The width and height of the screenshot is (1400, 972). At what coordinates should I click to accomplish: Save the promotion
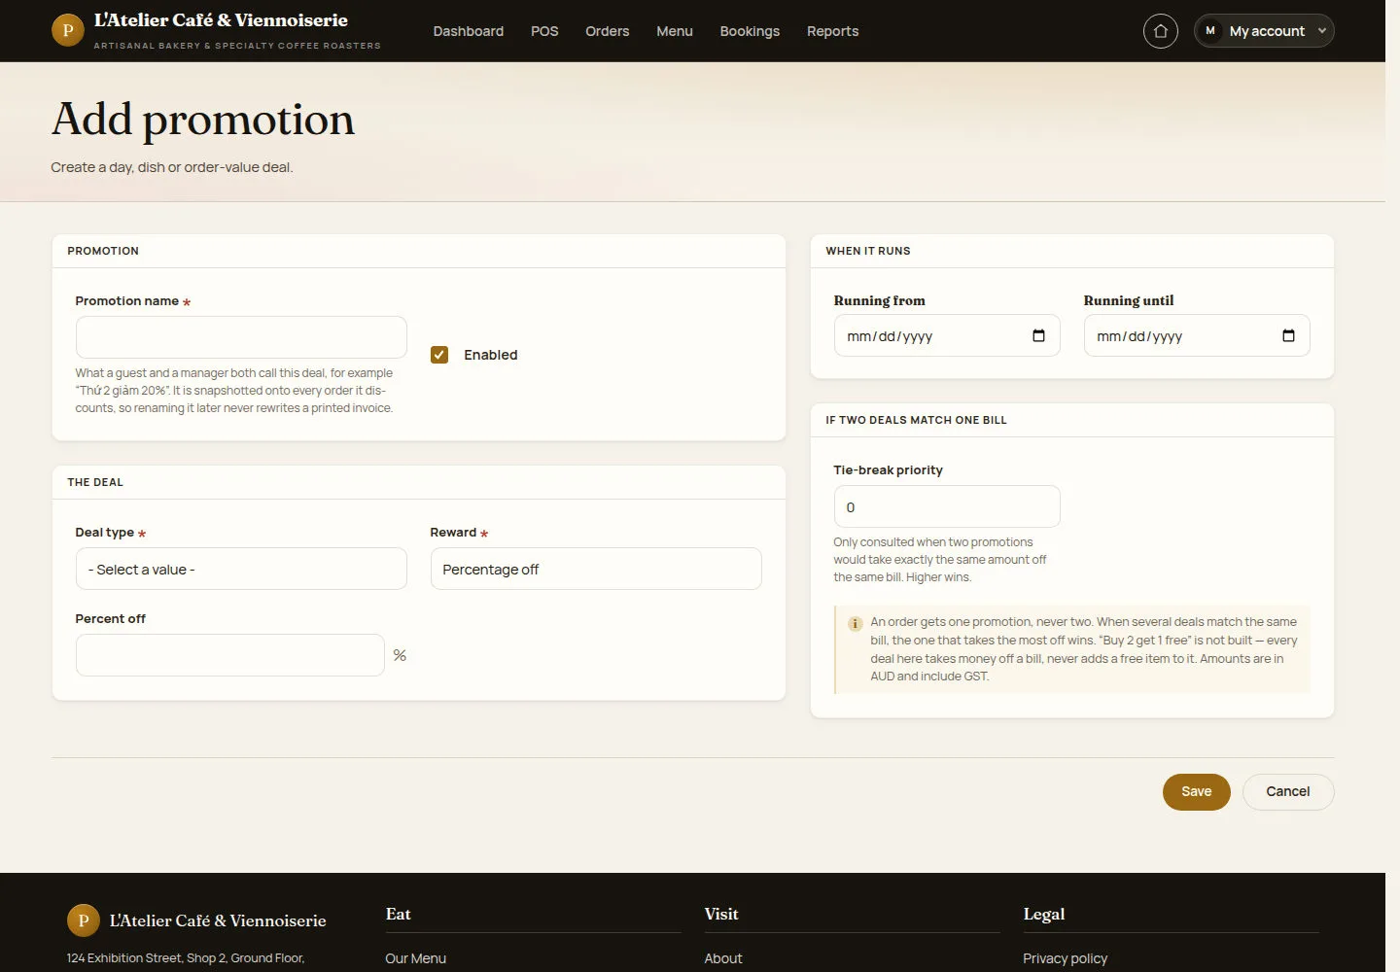1197,791
